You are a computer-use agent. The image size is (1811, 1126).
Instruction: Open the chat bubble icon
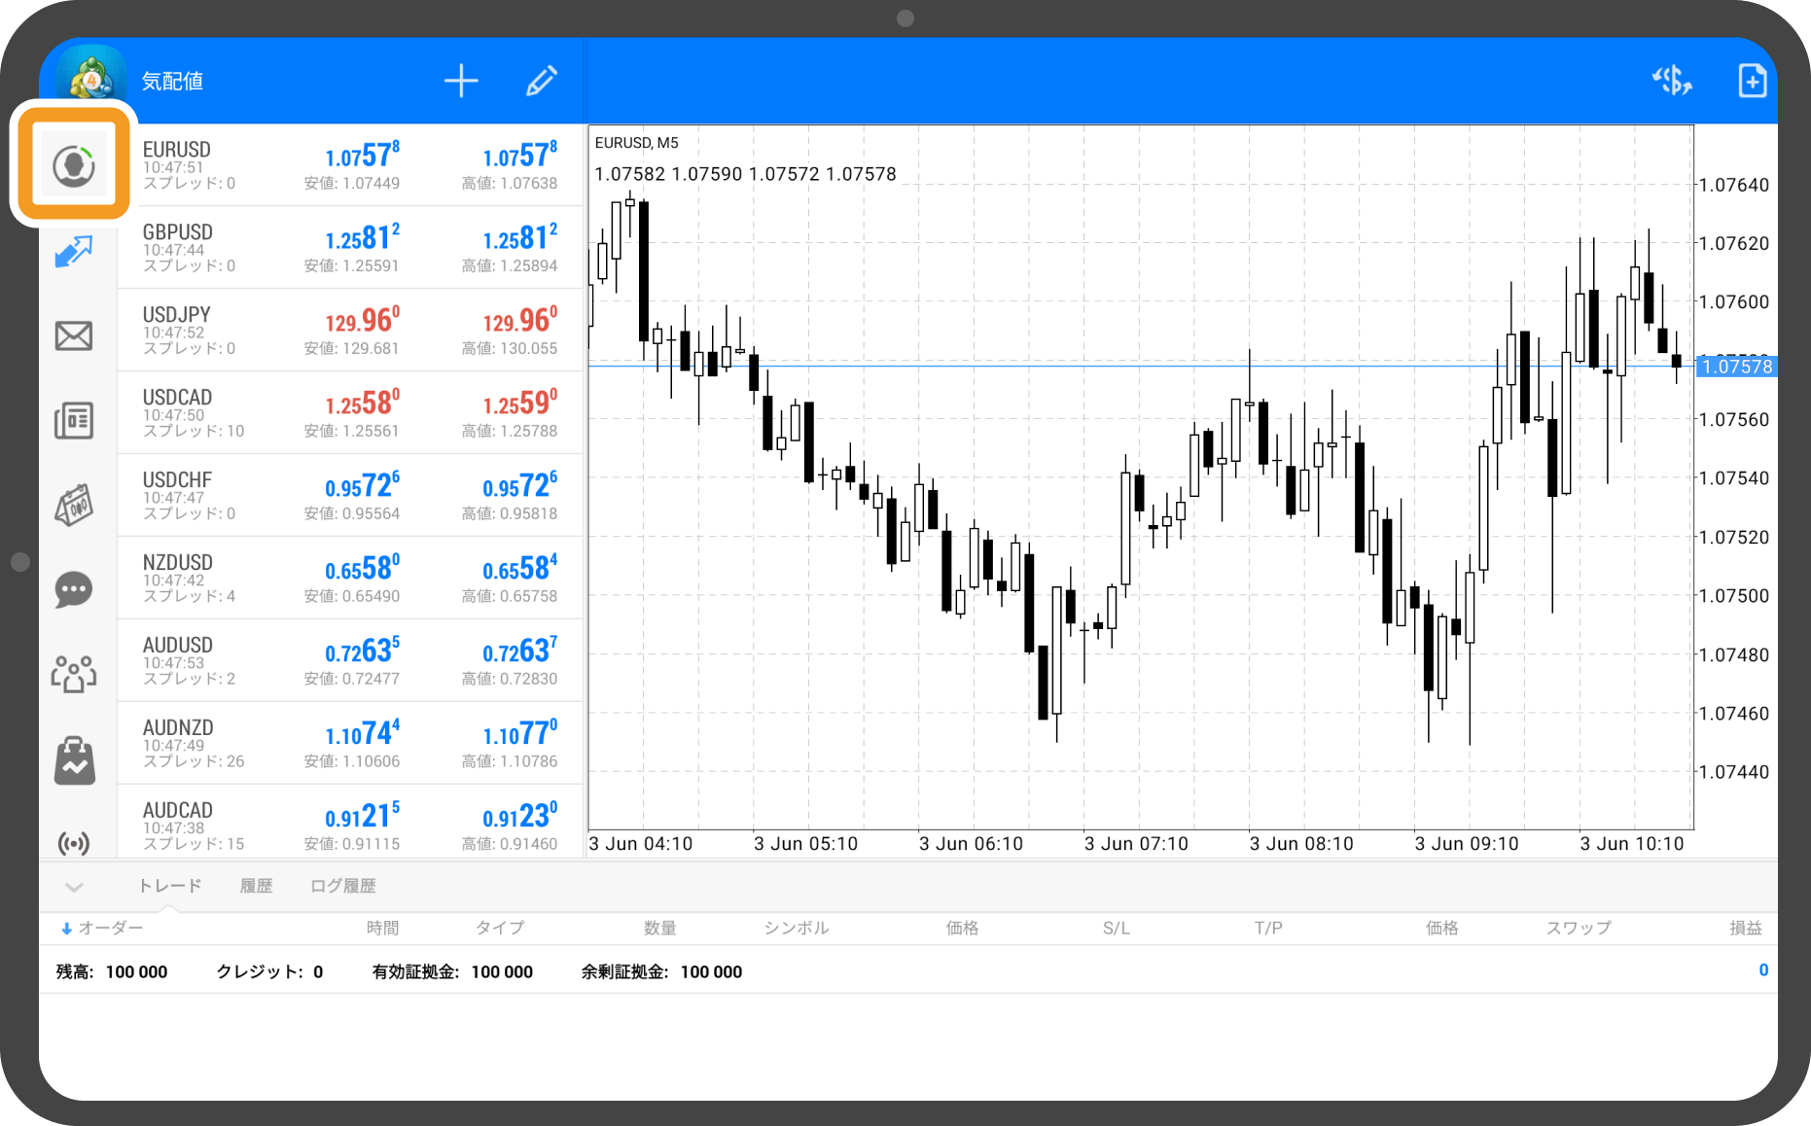coord(74,590)
